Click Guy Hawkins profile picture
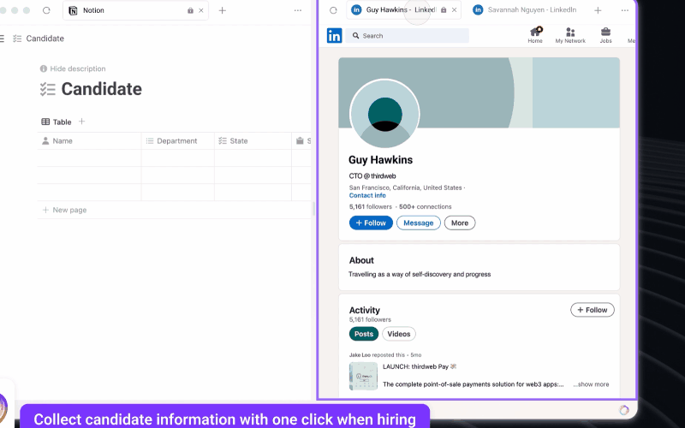The width and height of the screenshot is (685, 428). [x=384, y=114]
